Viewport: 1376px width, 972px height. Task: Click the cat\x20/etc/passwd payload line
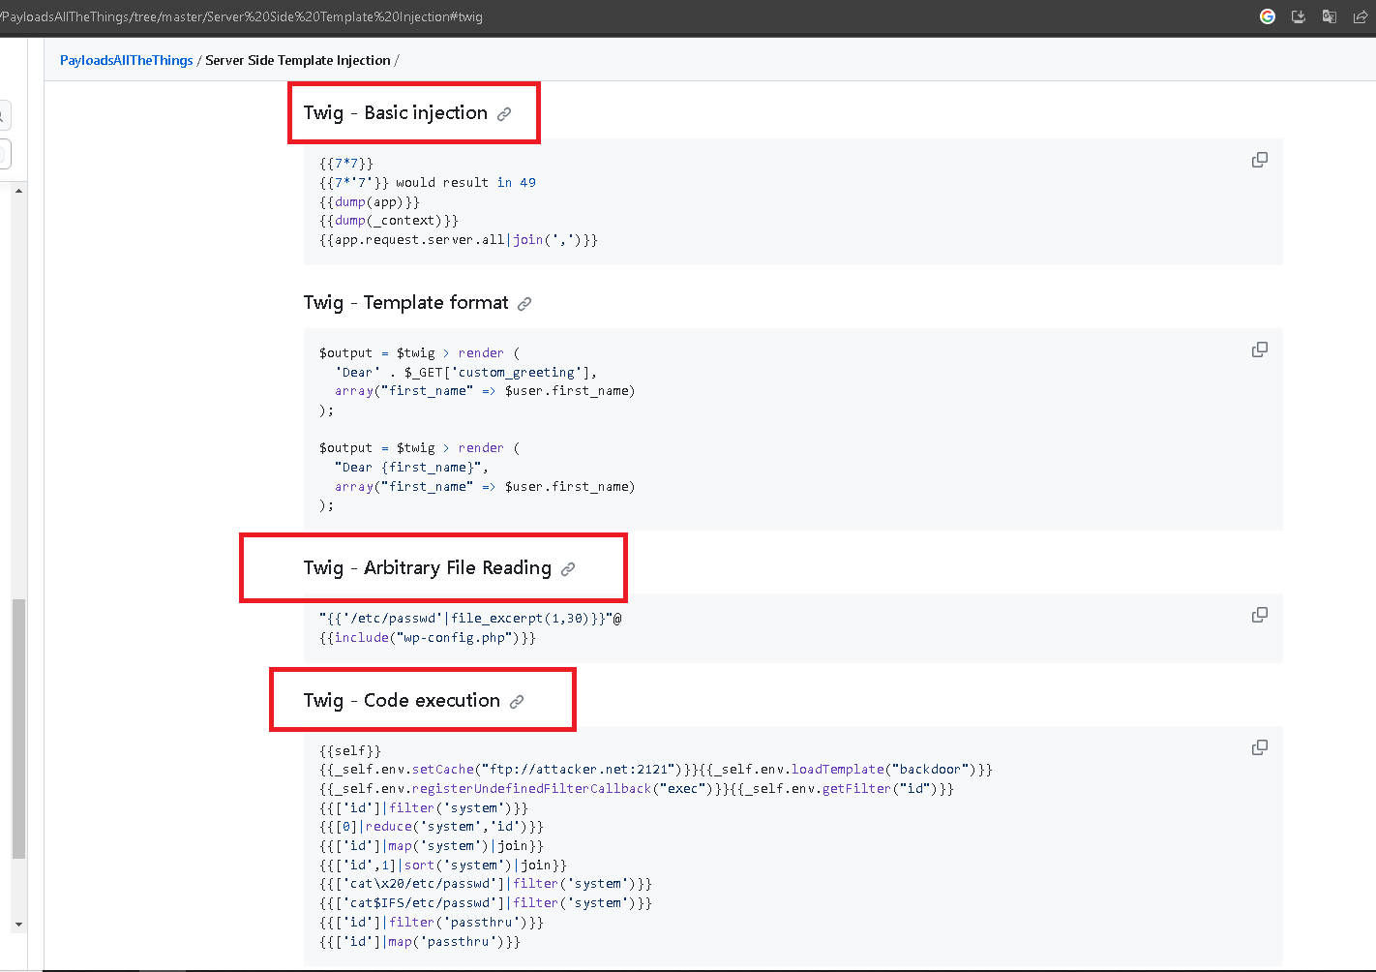486,884
